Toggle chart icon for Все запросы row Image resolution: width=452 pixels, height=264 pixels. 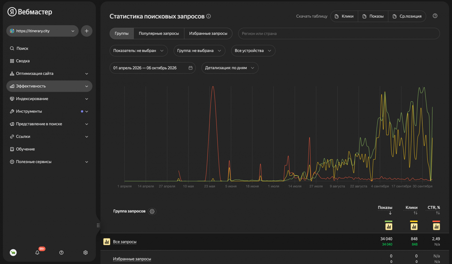107,241
